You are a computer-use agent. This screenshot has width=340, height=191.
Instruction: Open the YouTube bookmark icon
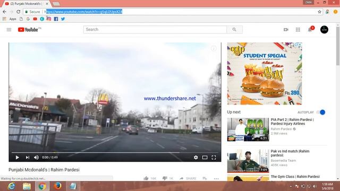[x=35, y=19]
